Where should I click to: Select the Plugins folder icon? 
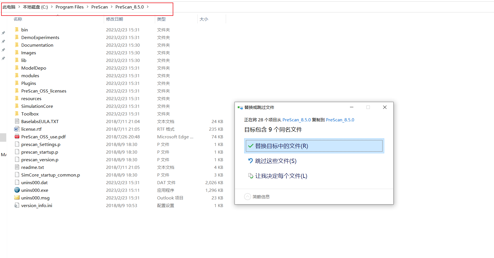(17, 83)
